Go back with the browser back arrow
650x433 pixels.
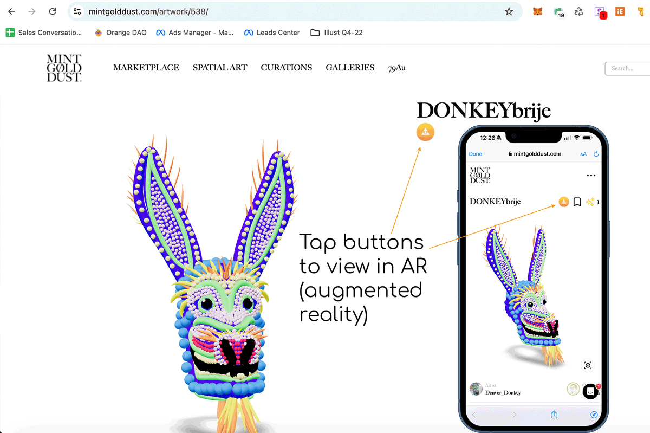(x=11, y=11)
